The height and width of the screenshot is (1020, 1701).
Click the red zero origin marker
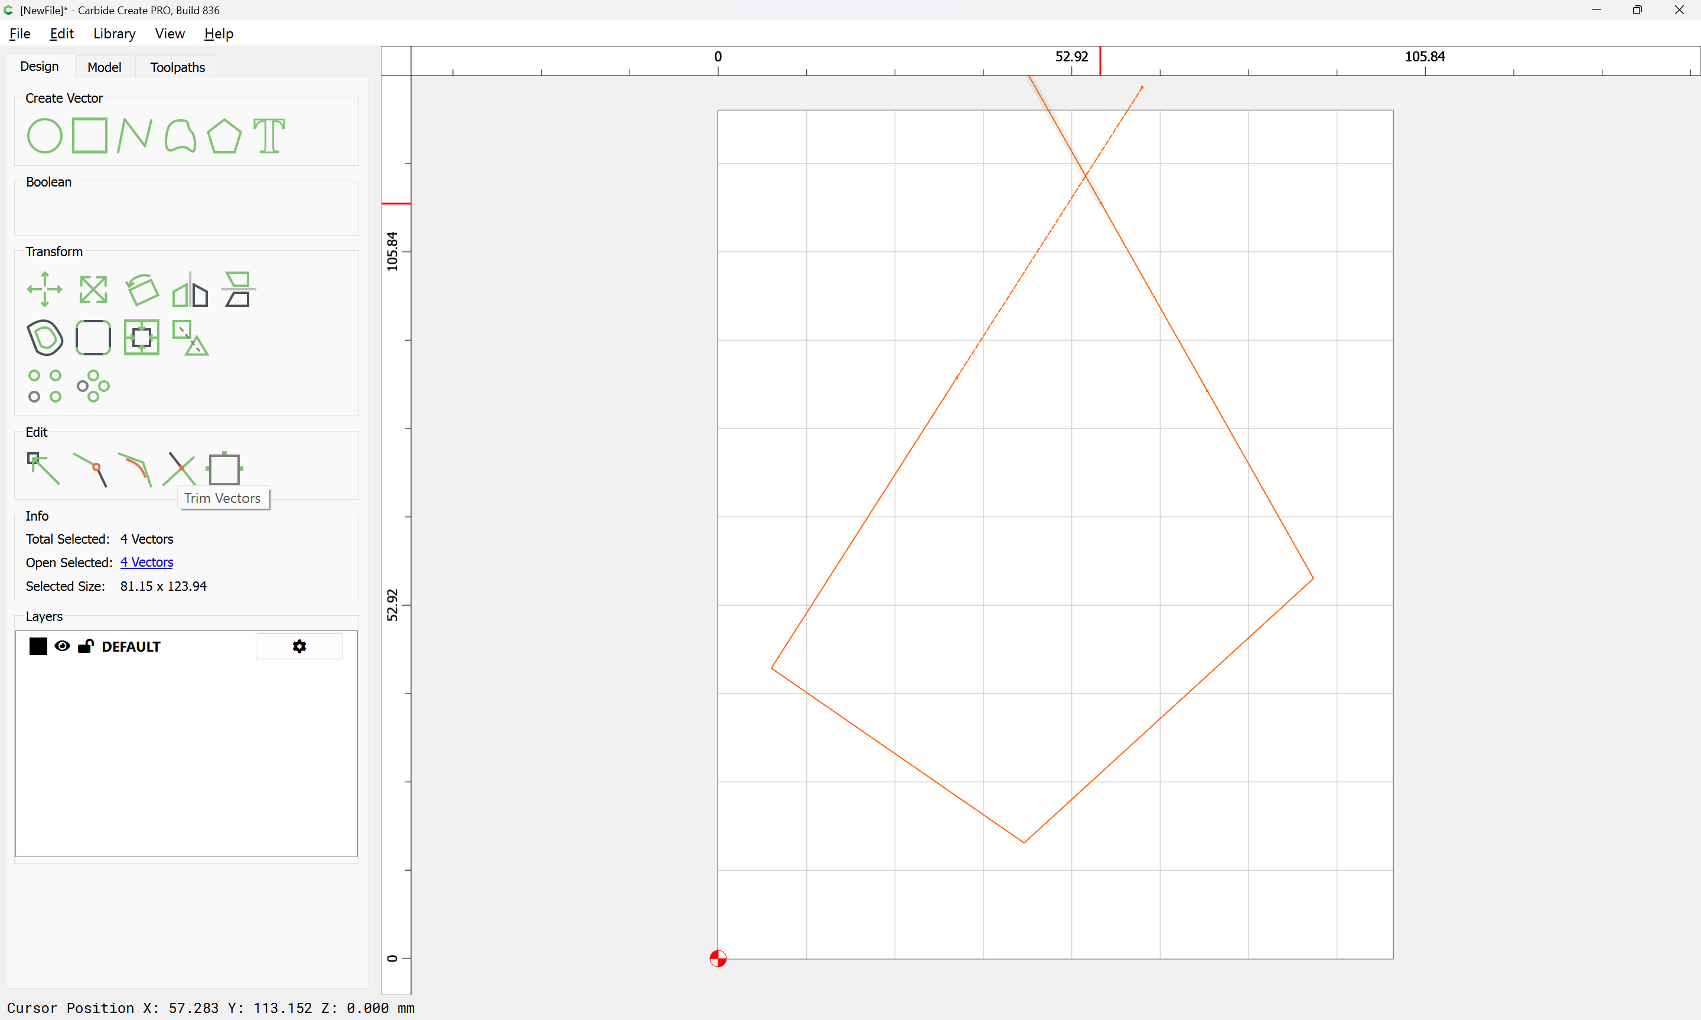(718, 958)
